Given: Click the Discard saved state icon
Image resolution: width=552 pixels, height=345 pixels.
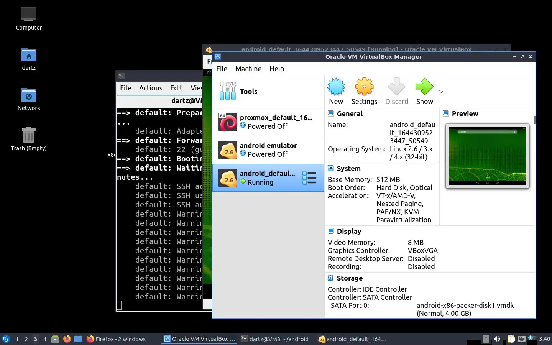Looking at the screenshot, I should coord(396,87).
